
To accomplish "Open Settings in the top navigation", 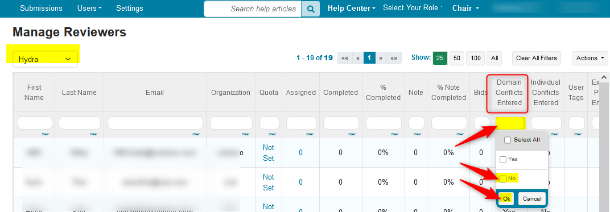I will pyautogui.click(x=130, y=8).
